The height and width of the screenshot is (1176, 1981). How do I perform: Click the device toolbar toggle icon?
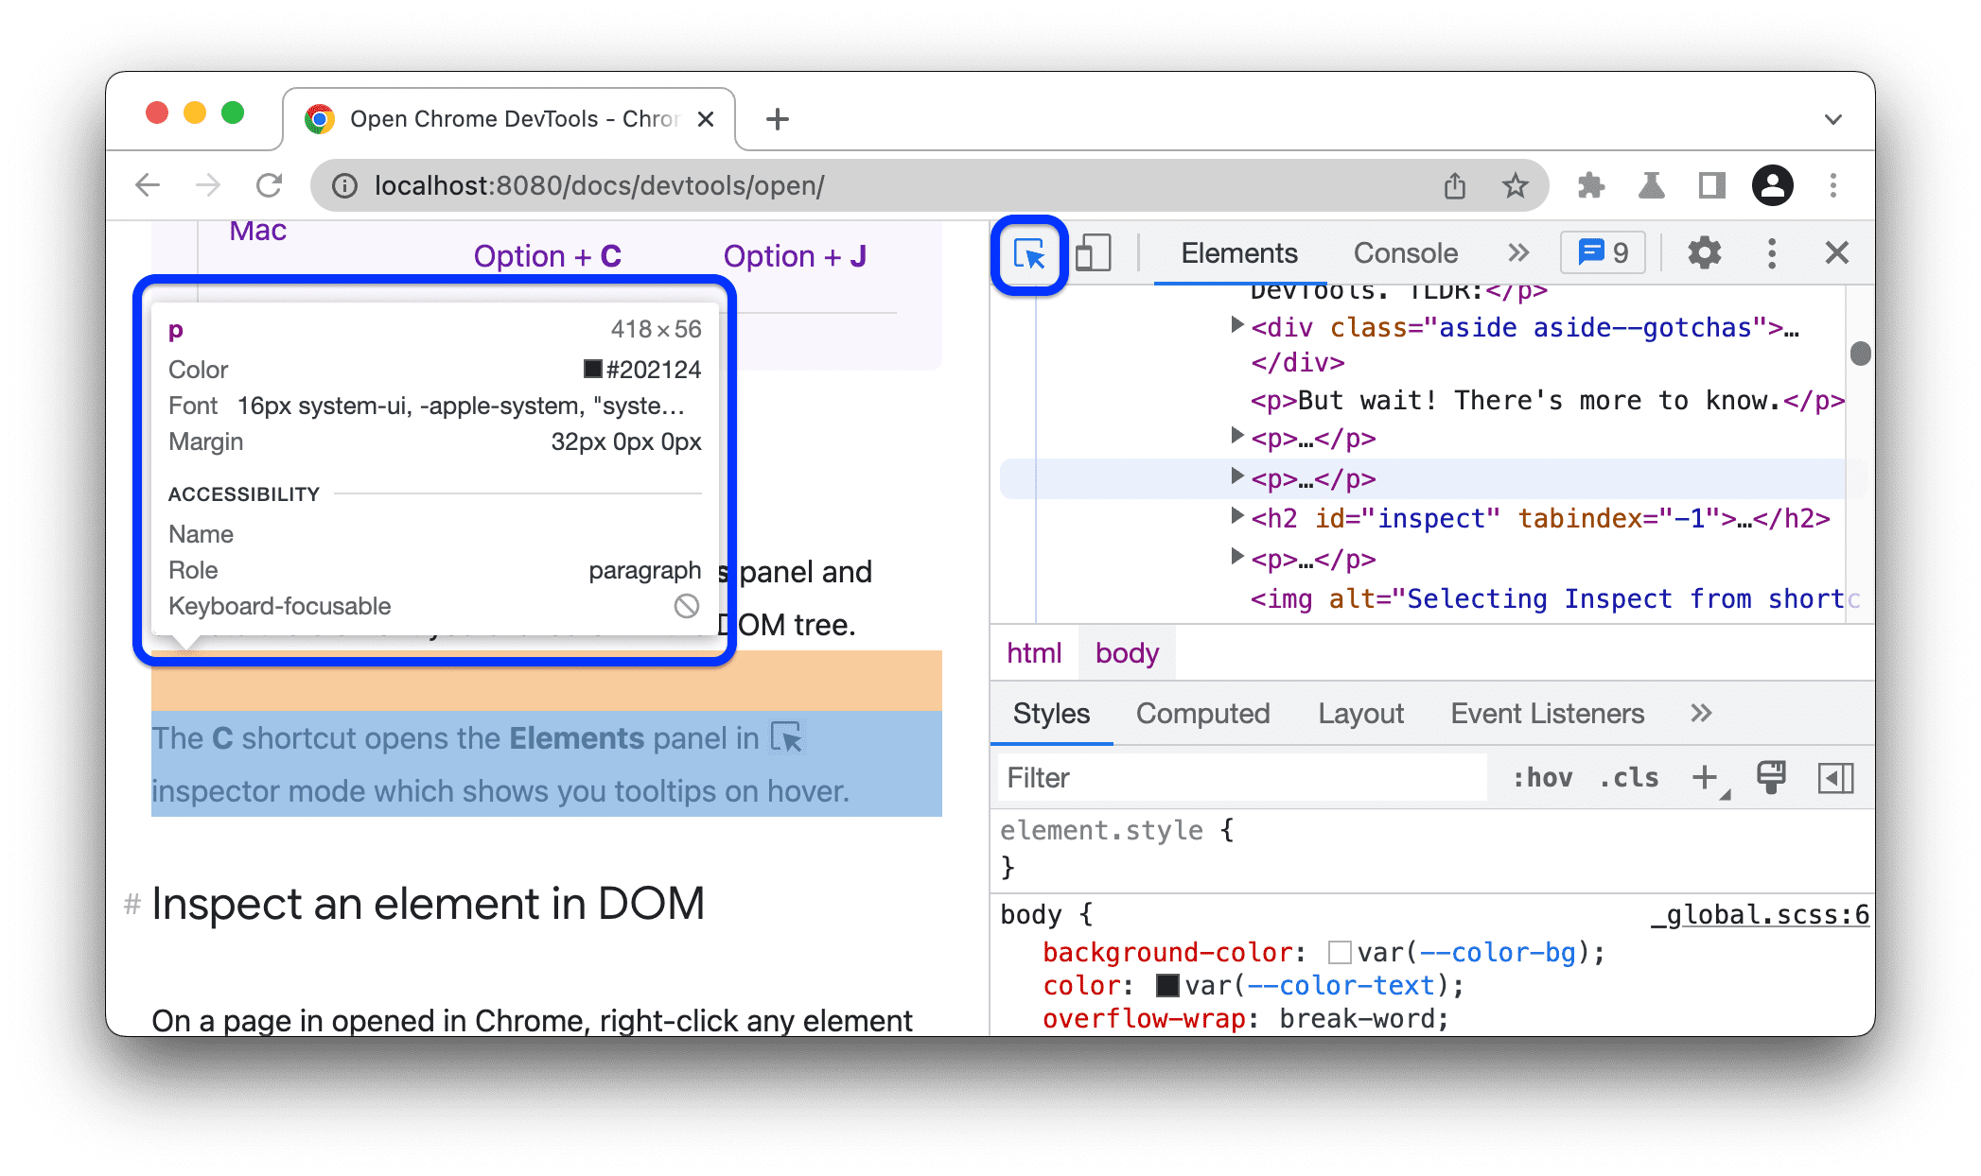coord(1096,253)
